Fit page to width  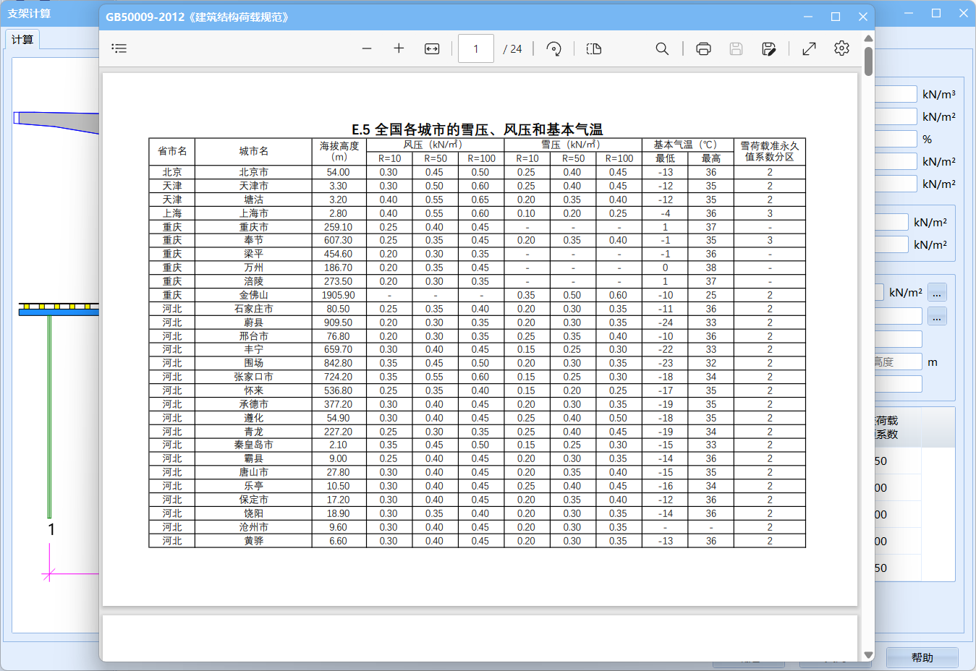[432, 48]
